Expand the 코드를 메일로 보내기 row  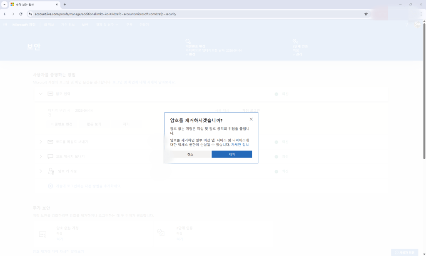point(41,142)
